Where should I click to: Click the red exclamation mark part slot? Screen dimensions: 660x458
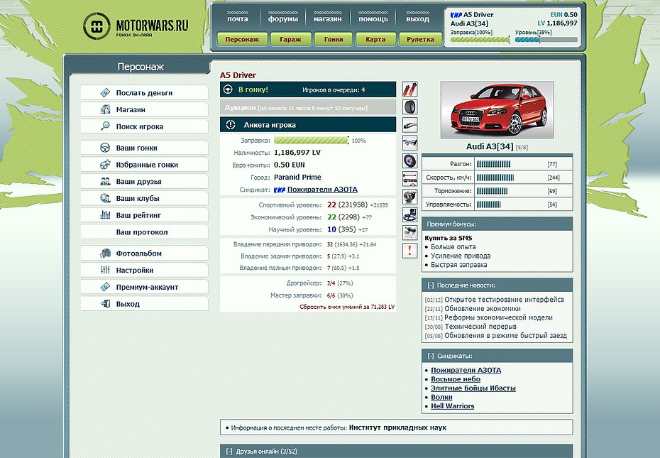pyautogui.click(x=410, y=251)
